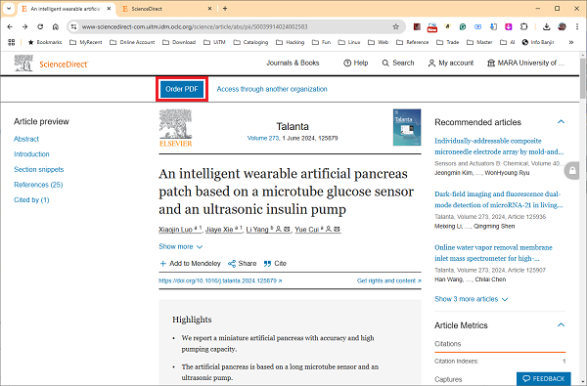Open the Chrome three-dot menu
The height and width of the screenshot is (386, 587).
pos(577,26)
